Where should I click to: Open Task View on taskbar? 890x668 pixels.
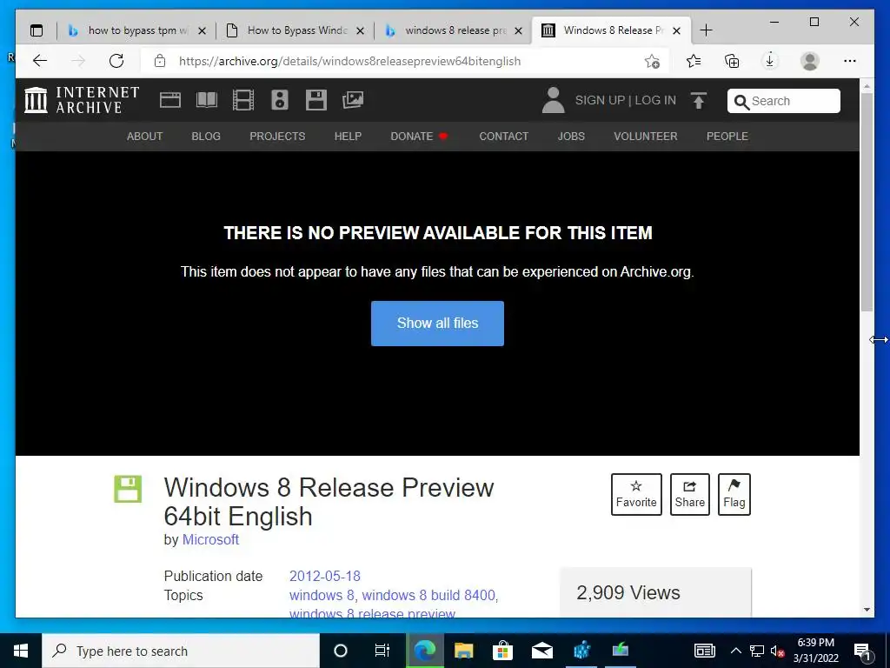coord(382,651)
